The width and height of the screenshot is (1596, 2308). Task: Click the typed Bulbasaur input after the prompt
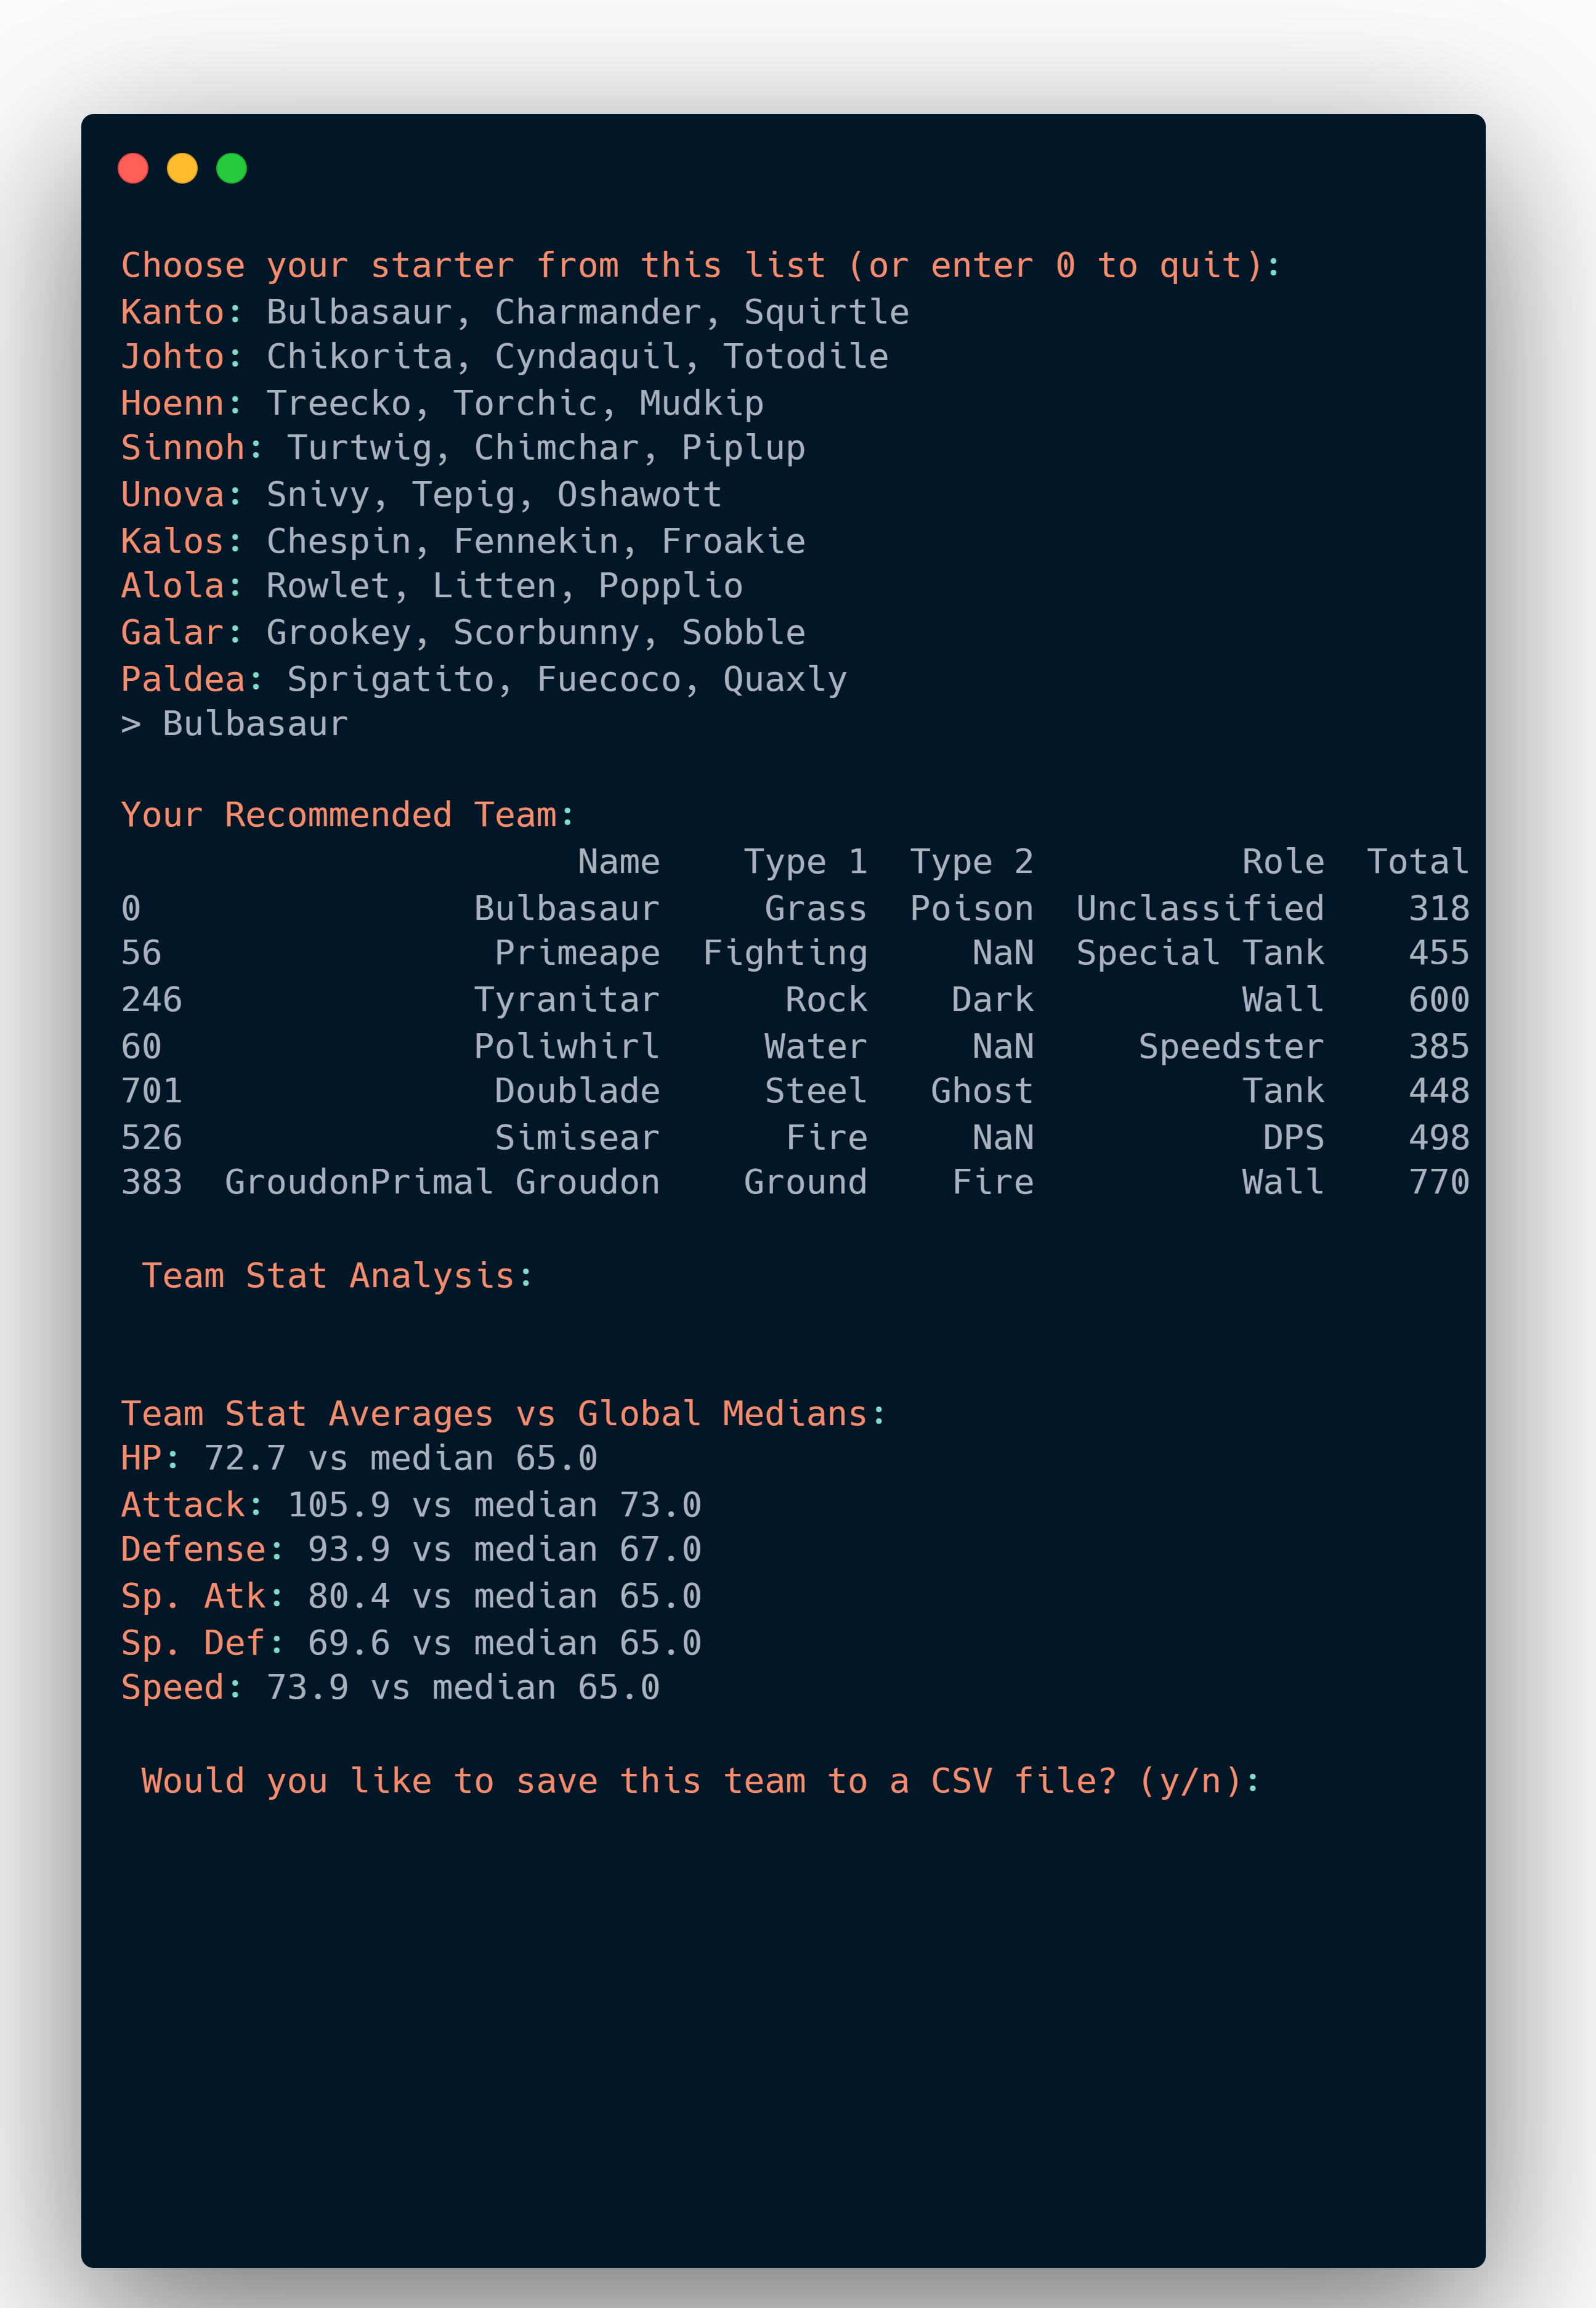(x=255, y=724)
